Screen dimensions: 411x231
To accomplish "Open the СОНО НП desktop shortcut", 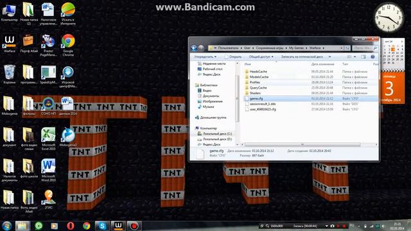I will tap(49, 106).
